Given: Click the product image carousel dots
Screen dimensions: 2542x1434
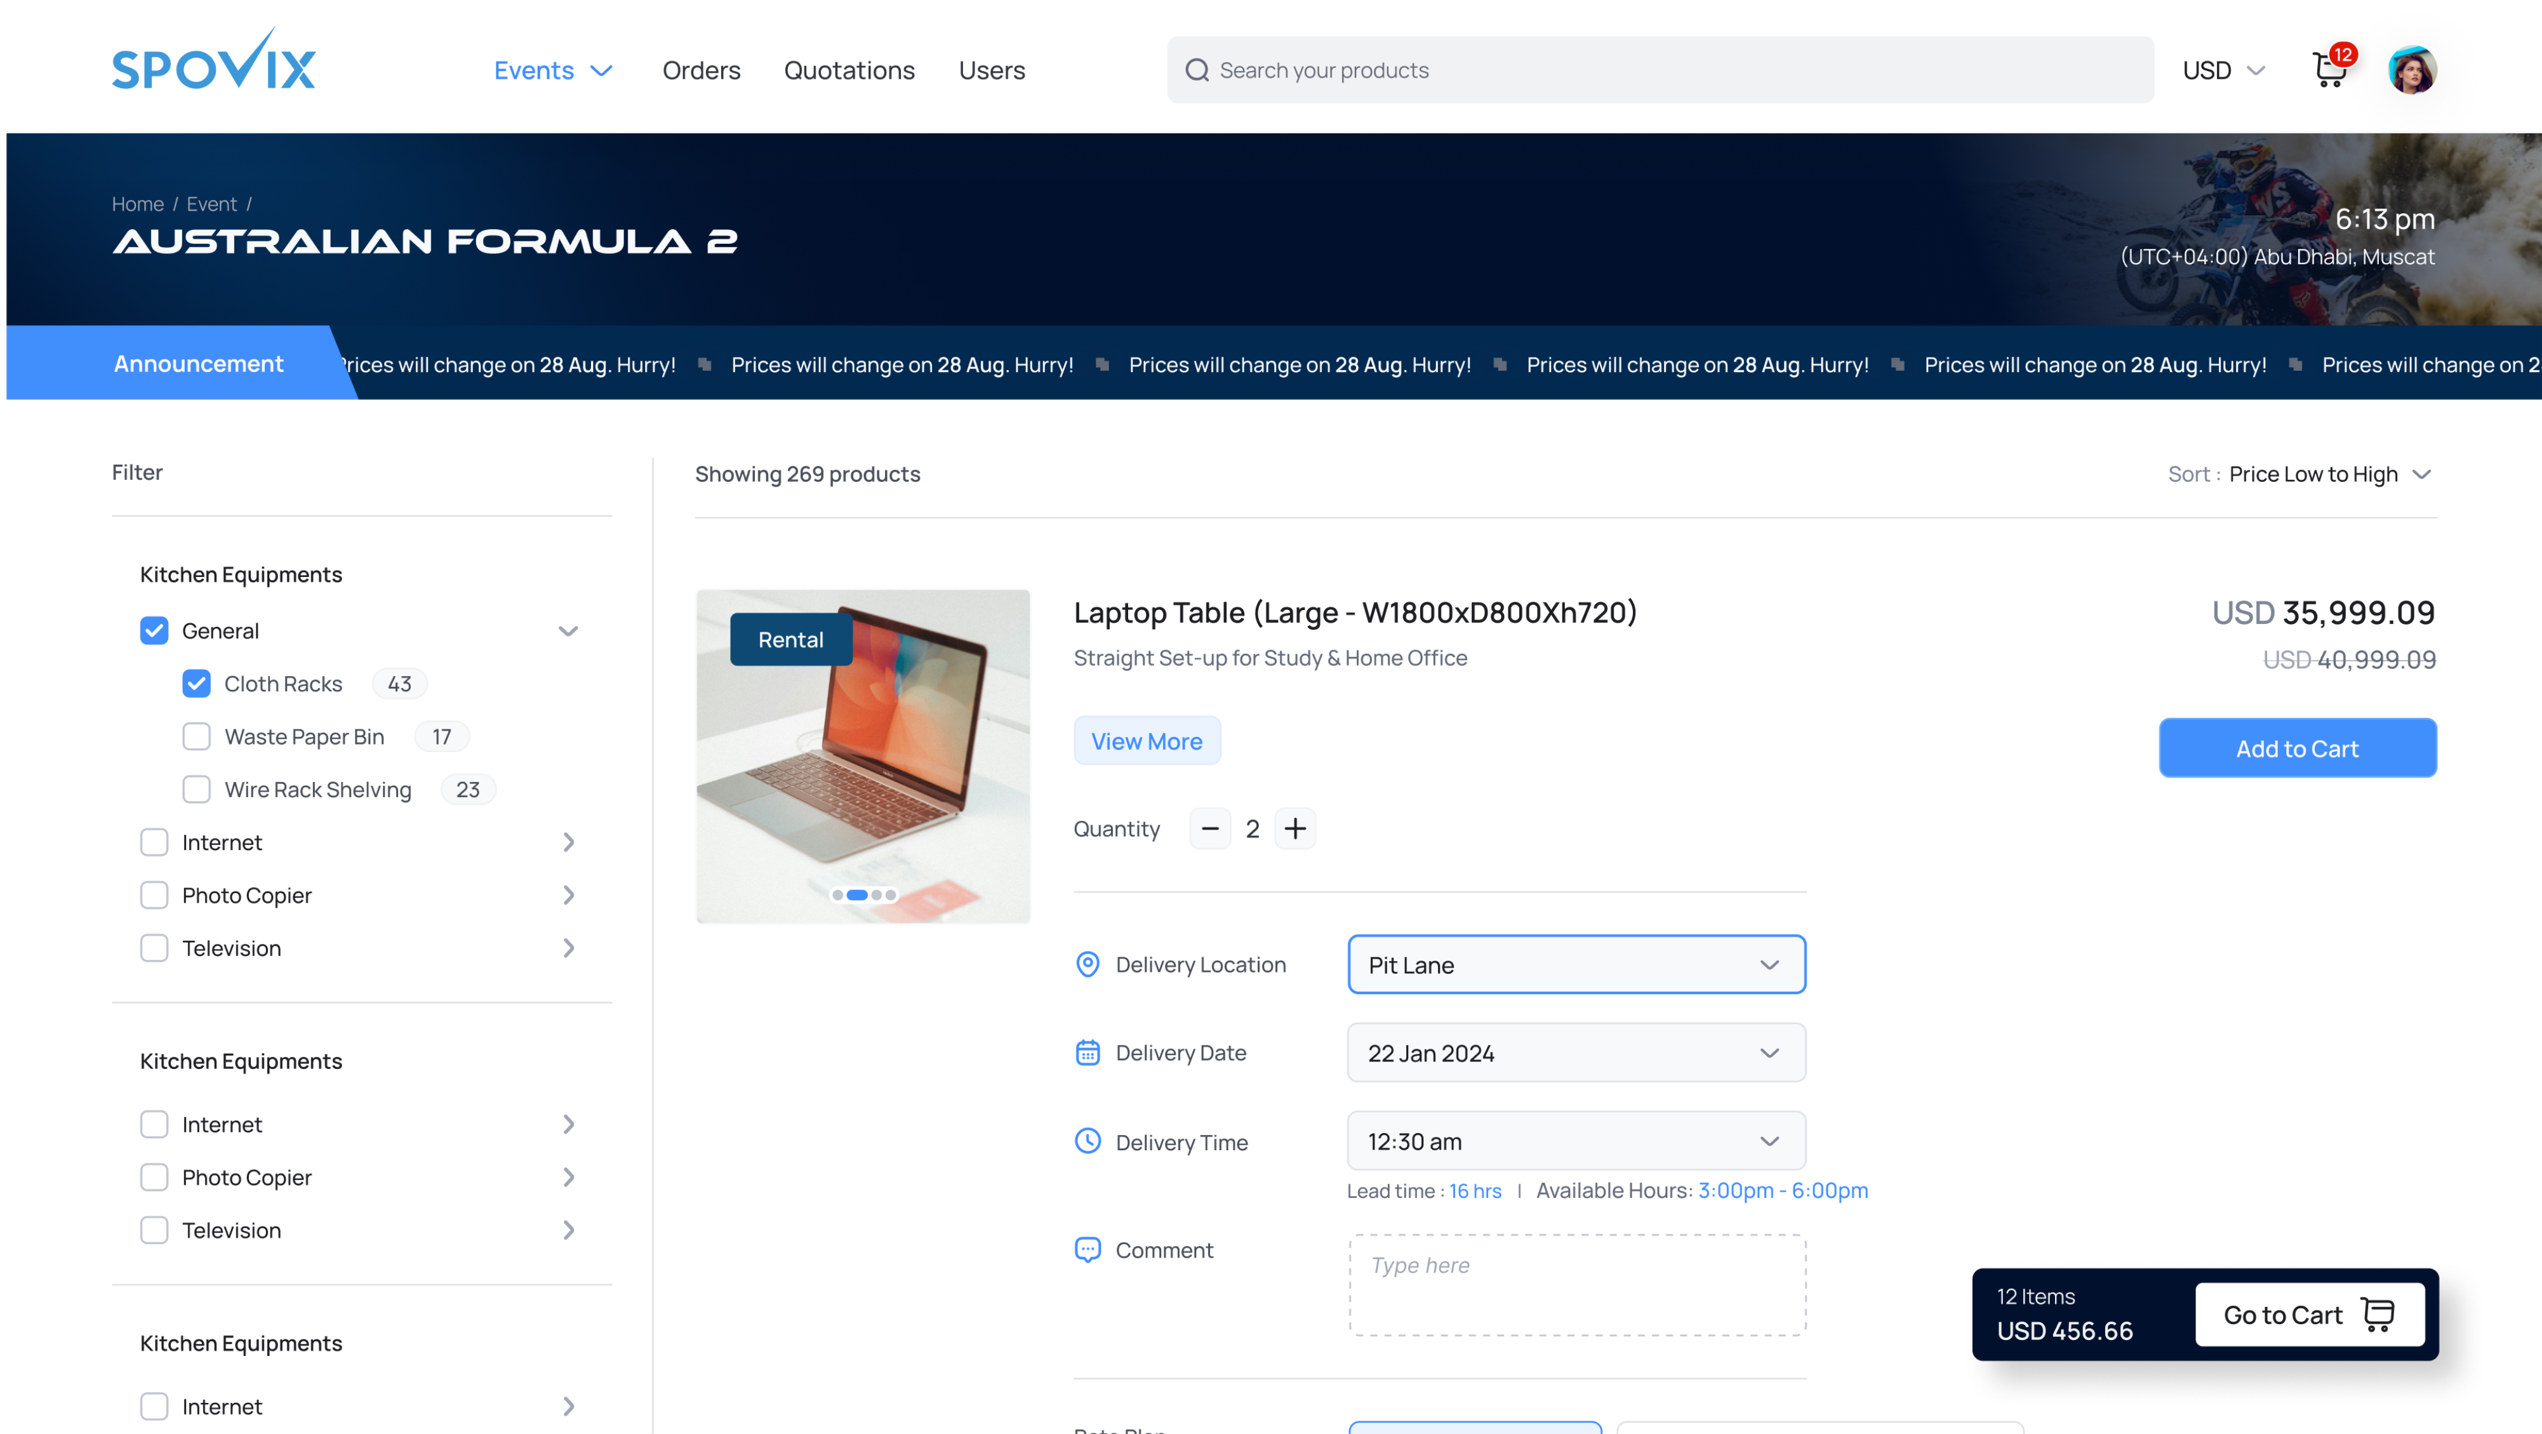Looking at the screenshot, I should [x=863, y=895].
